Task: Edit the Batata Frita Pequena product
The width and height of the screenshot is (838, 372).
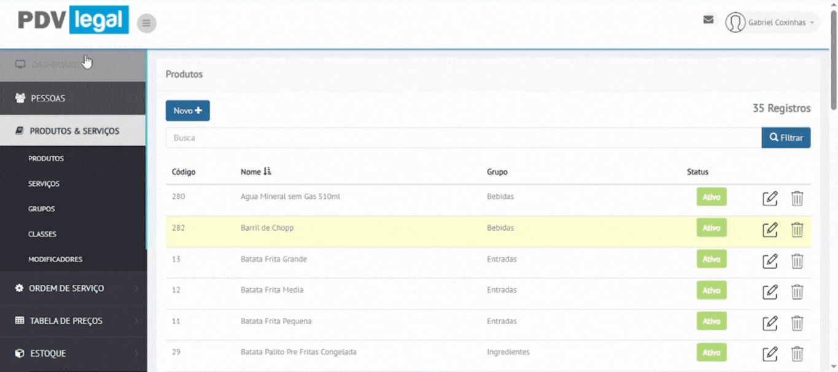Action: pyautogui.click(x=770, y=323)
